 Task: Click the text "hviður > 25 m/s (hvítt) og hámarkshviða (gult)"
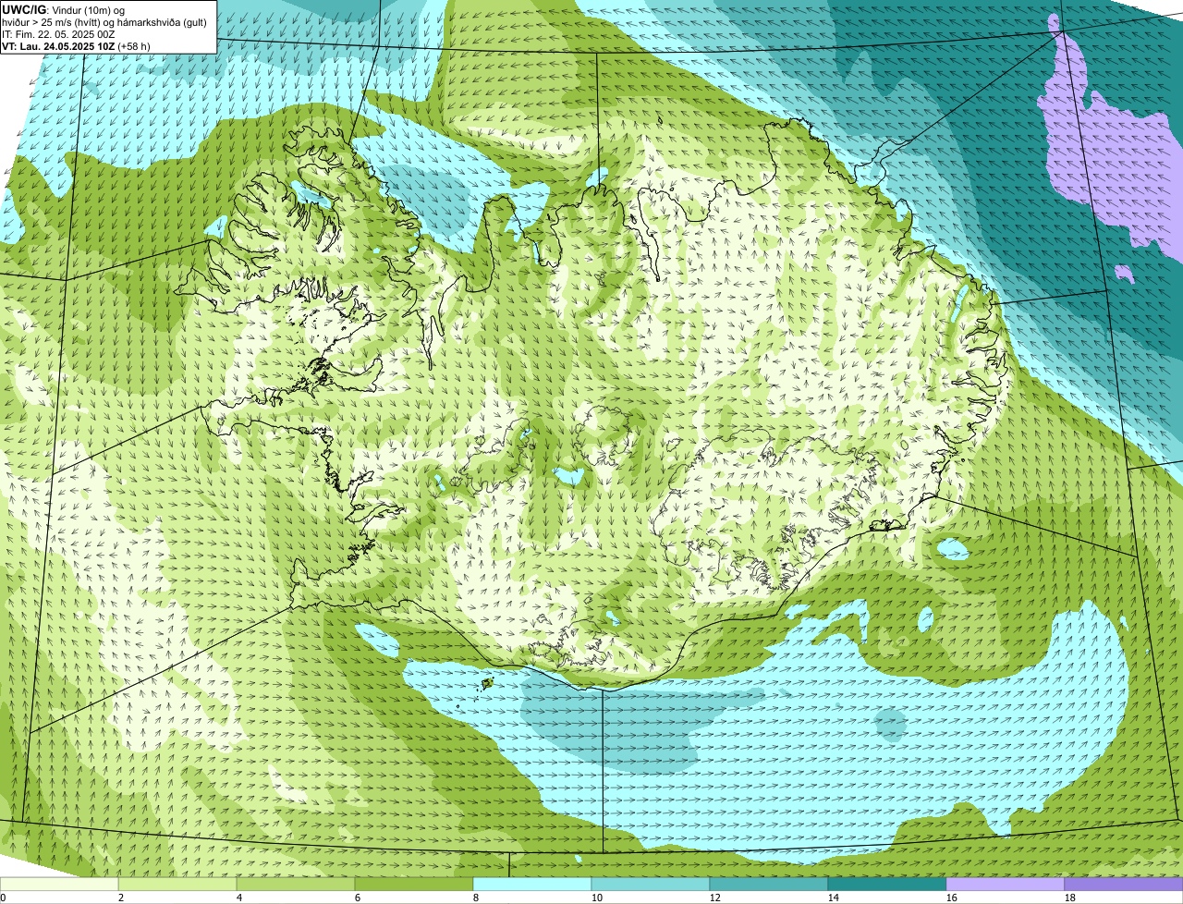(x=104, y=21)
